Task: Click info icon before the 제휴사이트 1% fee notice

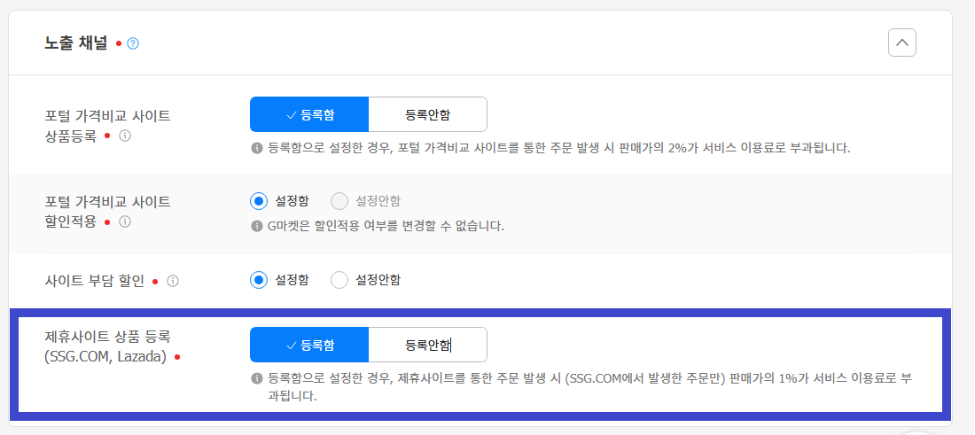Action: [257, 378]
